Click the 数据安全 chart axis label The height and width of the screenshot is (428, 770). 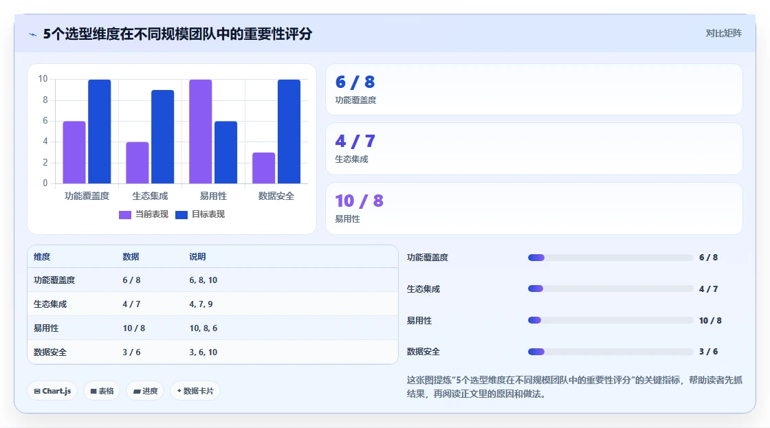(276, 196)
